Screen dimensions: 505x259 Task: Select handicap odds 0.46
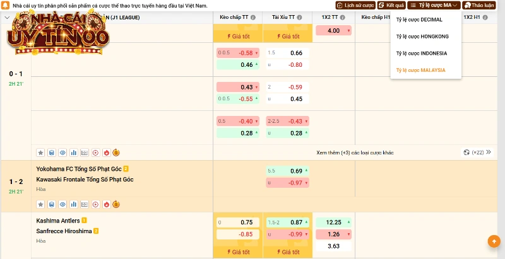238,64
